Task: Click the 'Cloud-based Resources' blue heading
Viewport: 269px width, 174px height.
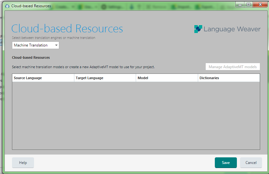Action: (67, 28)
